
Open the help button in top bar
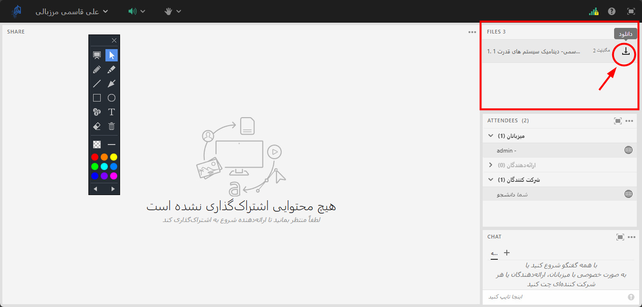click(x=612, y=11)
